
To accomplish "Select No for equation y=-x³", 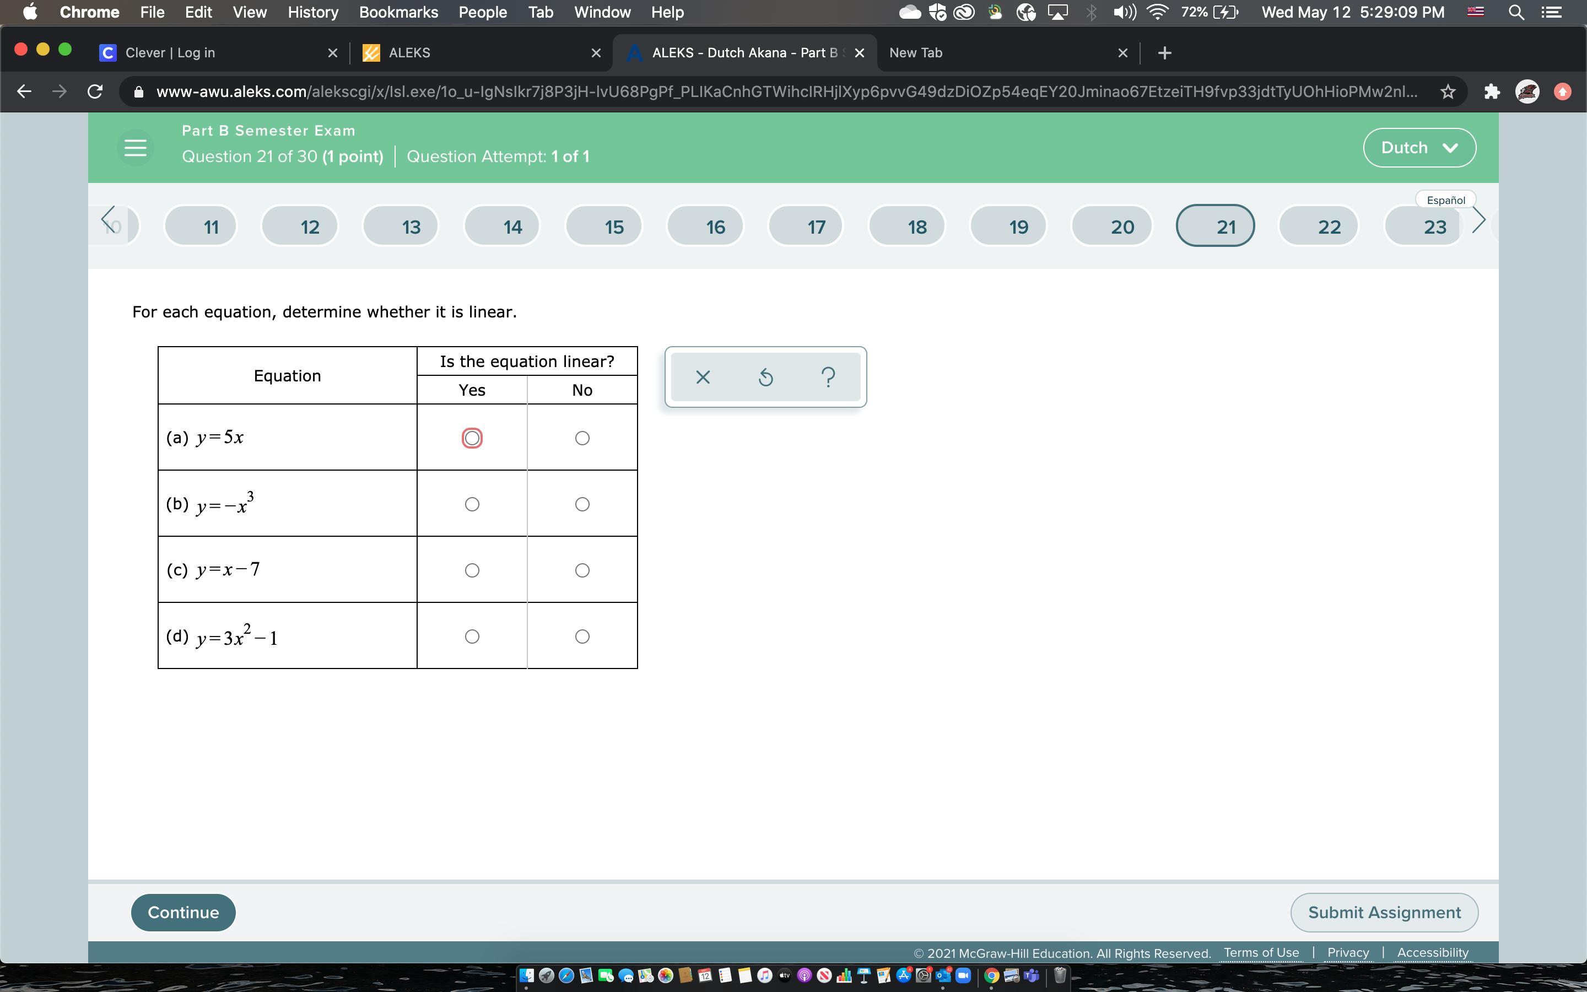I will coord(582,504).
